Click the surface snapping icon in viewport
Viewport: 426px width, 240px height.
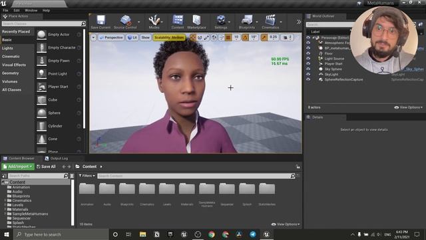click(221, 37)
